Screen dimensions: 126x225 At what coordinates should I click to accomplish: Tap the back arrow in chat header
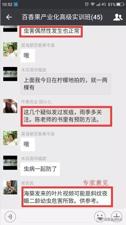tap(9, 17)
